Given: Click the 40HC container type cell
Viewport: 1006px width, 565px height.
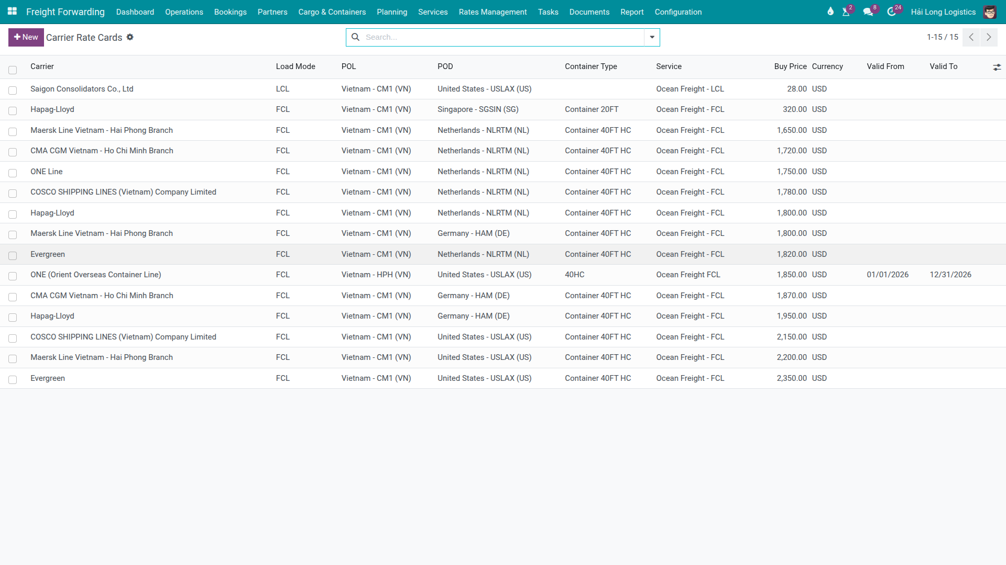Looking at the screenshot, I should tap(574, 275).
